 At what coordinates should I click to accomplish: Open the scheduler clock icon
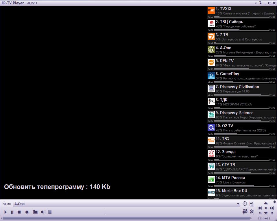coord(245,204)
